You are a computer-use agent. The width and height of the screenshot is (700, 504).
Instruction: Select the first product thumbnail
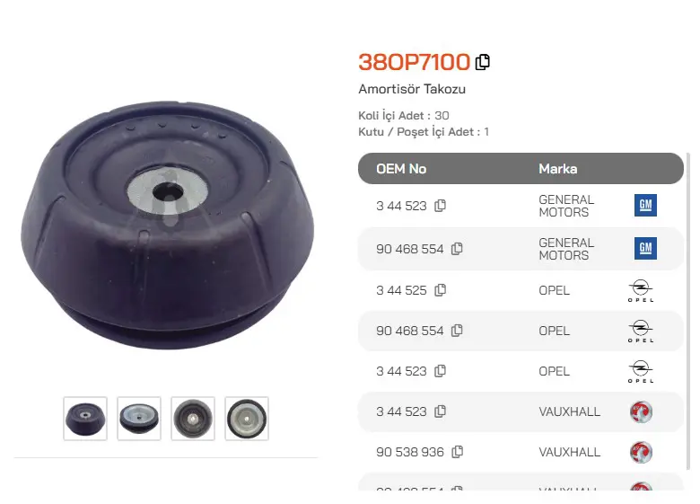[x=85, y=419]
